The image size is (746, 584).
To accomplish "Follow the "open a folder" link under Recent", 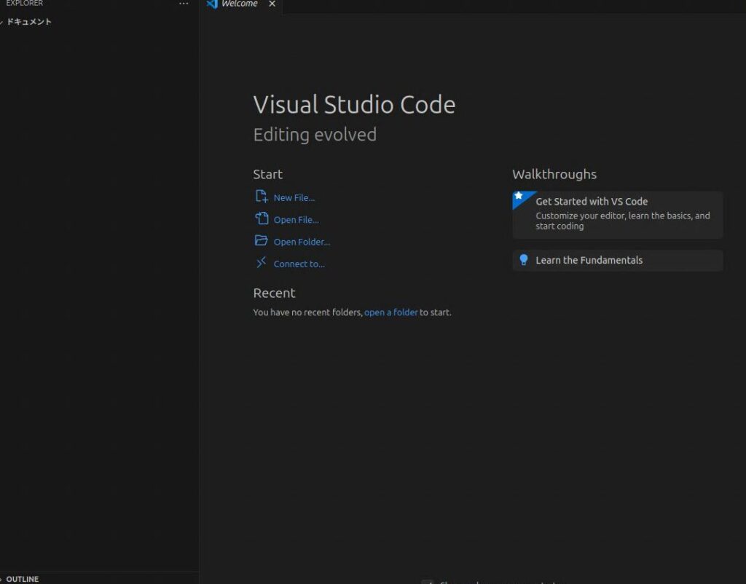I will click(391, 312).
